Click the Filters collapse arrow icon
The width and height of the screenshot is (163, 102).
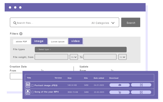(21, 34)
